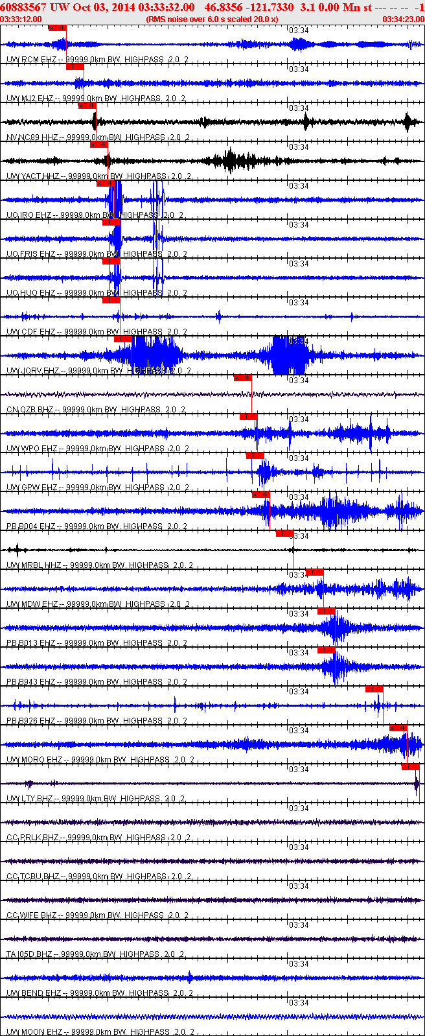Image resolution: width=425 pixels, height=1036 pixels.
Task: Click the arrival pick on the MDW trace
Action: tap(315, 572)
